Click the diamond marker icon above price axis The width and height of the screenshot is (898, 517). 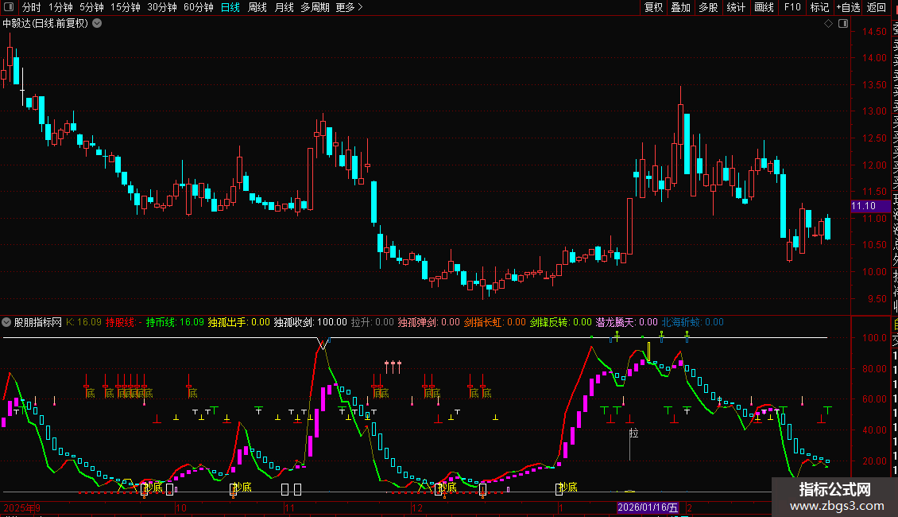coord(828,24)
